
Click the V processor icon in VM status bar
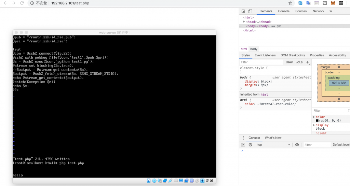[191, 181]
